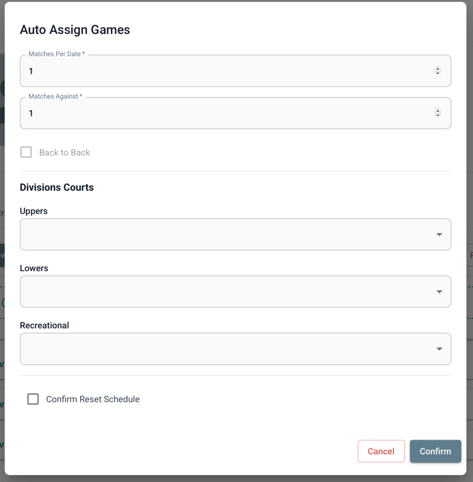This screenshot has width=473, height=482.
Task: Click the down arrow on Matches Per Date stepper
Action: 437,73
